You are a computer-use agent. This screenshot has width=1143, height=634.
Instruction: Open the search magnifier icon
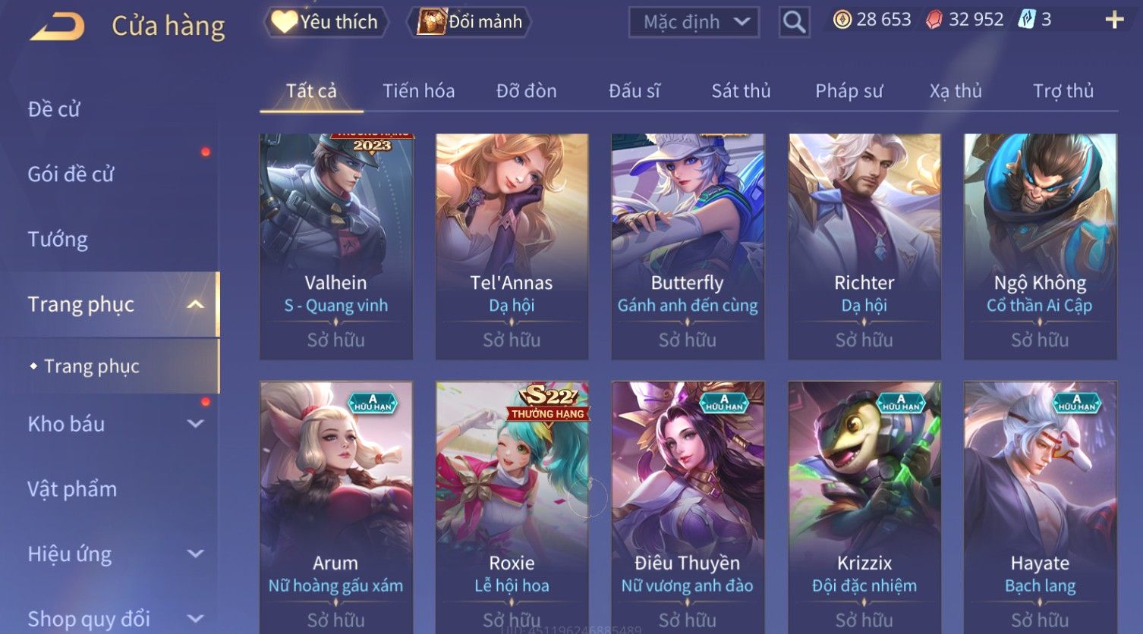click(x=794, y=22)
